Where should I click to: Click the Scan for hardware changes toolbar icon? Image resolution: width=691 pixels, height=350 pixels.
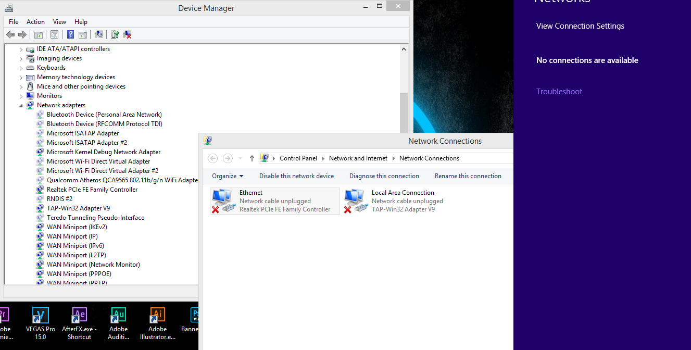(x=98, y=35)
